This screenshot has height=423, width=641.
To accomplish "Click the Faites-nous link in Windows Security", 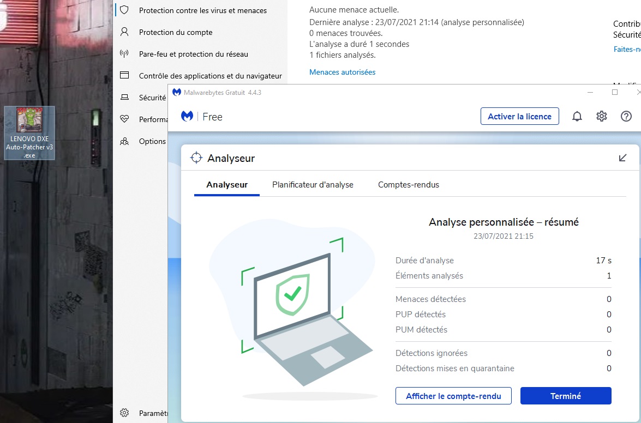I will [x=627, y=49].
